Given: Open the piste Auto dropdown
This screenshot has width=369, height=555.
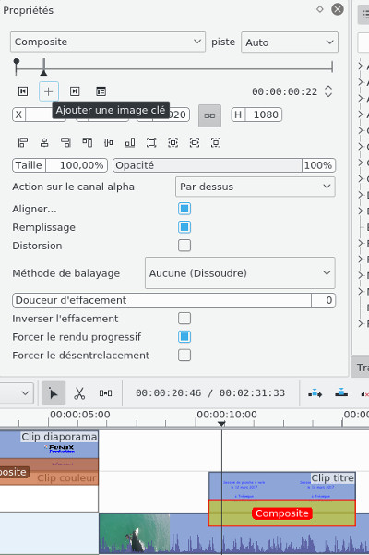Looking at the screenshot, I should coord(290,42).
